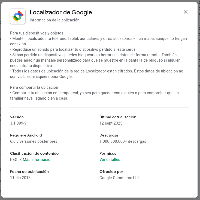The height and width of the screenshot is (200, 200).
Task: Click the PEGI 3 rating text
Action: pos(16,160)
